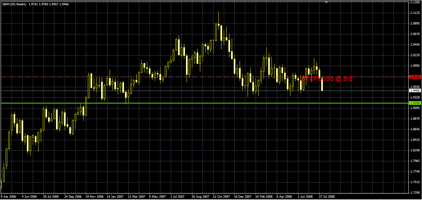Click the 27 Jul 2008 date label
Screen dimensions: 422x200
tap(327, 196)
